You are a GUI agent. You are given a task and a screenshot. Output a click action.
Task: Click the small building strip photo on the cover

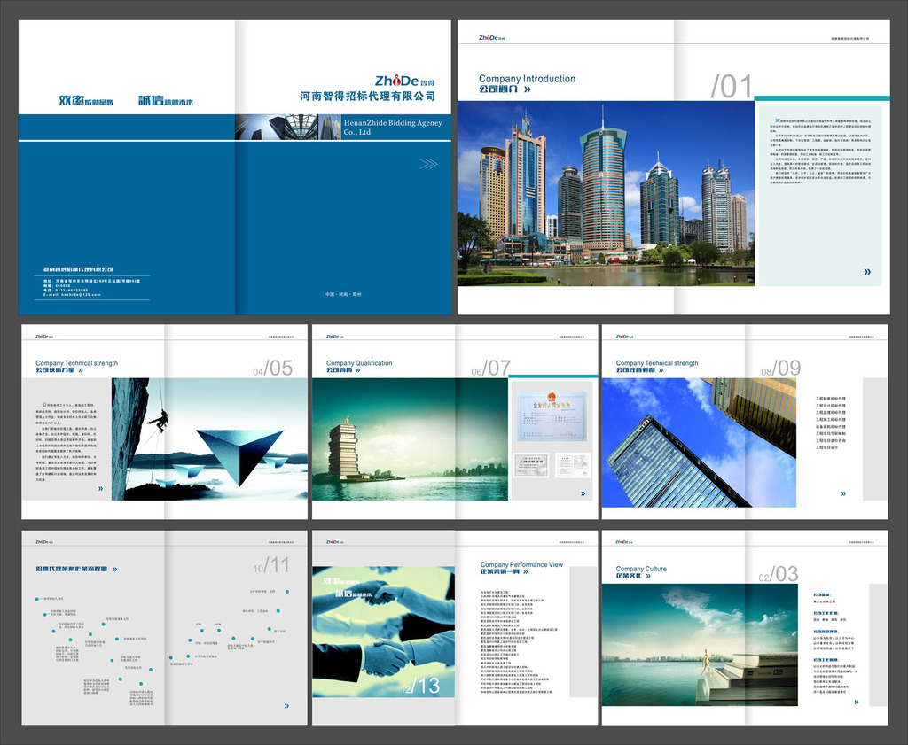point(287,127)
